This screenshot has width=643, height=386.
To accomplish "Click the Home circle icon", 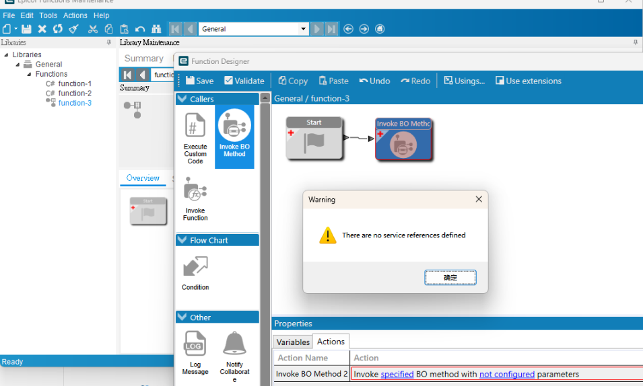I will (x=380, y=29).
